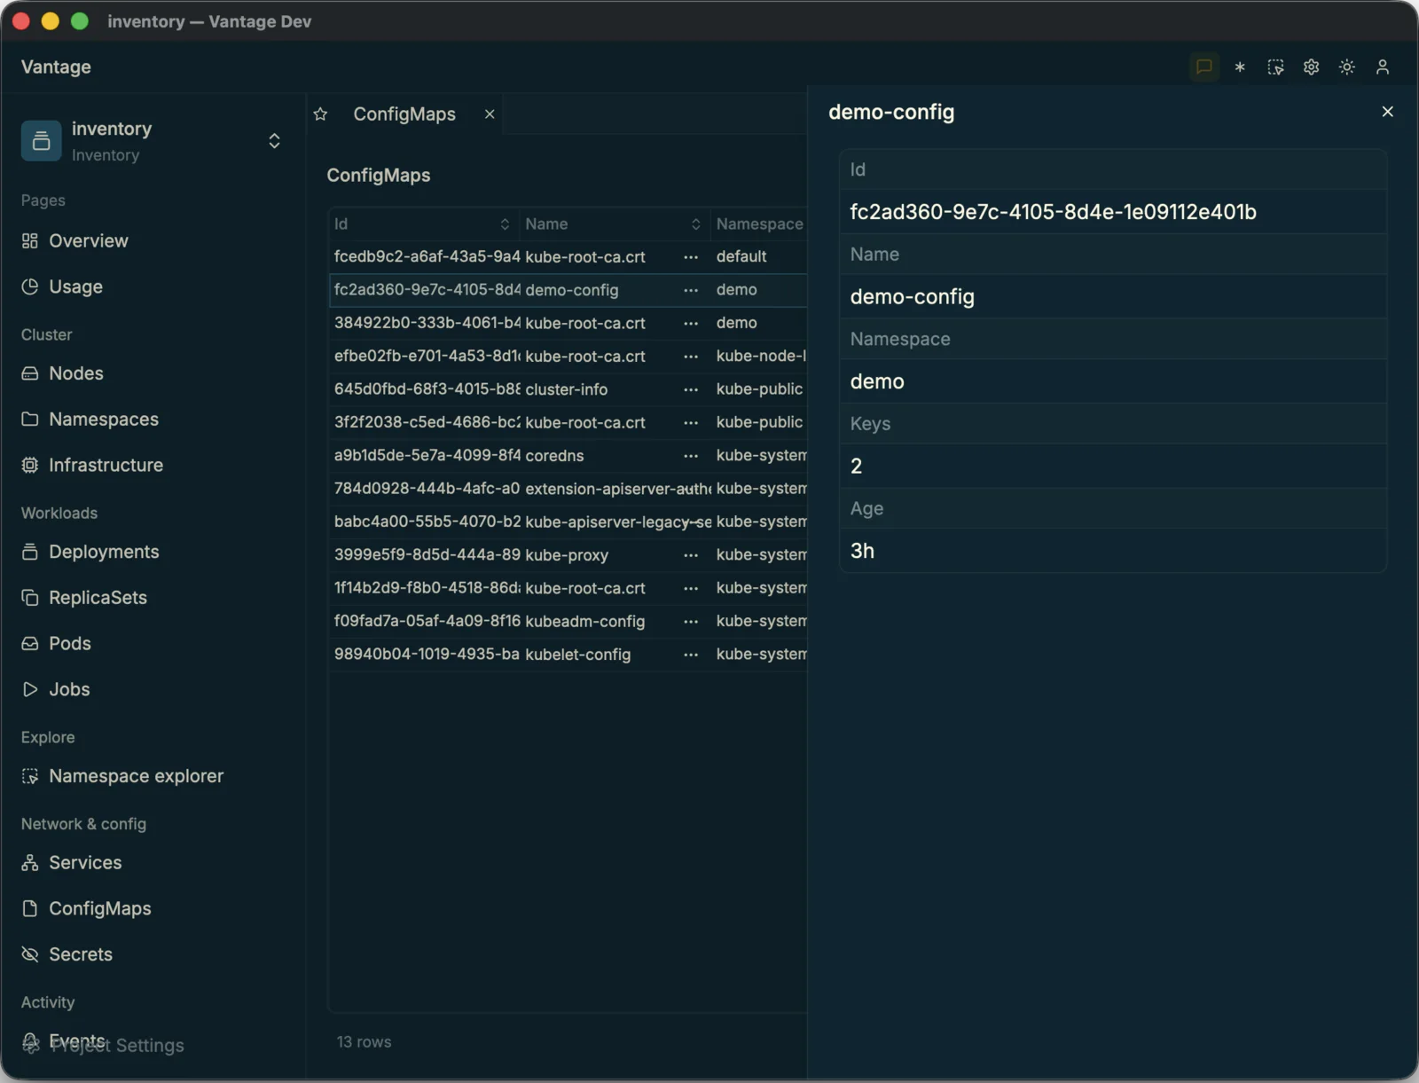
Task: Open row menu for kubeadm-config
Action: click(x=691, y=622)
